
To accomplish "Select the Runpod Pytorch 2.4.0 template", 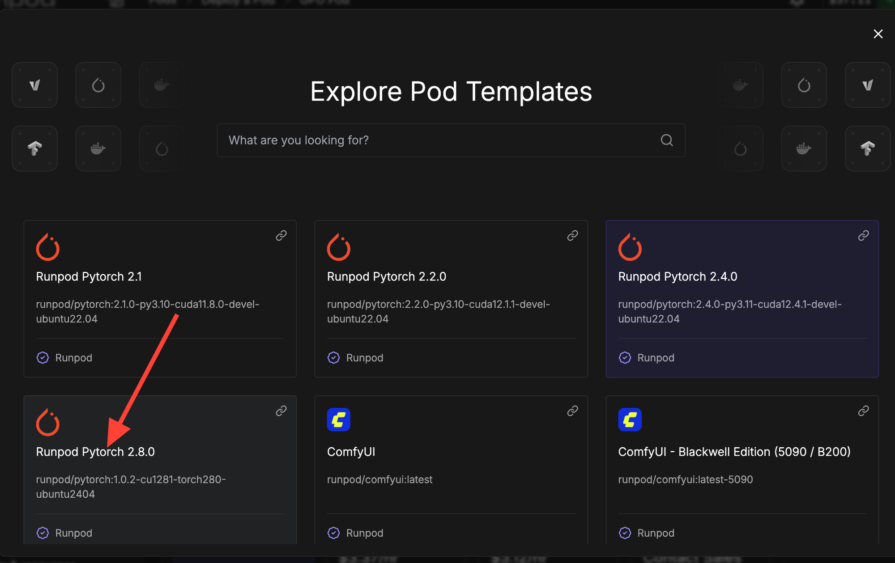I will (x=678, y=277).
